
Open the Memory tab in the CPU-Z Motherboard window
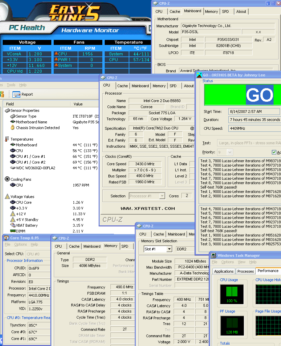pos(211,11)
